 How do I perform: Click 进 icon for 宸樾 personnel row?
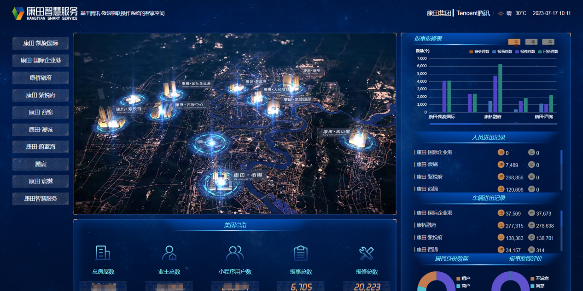(x=501, y=165)
